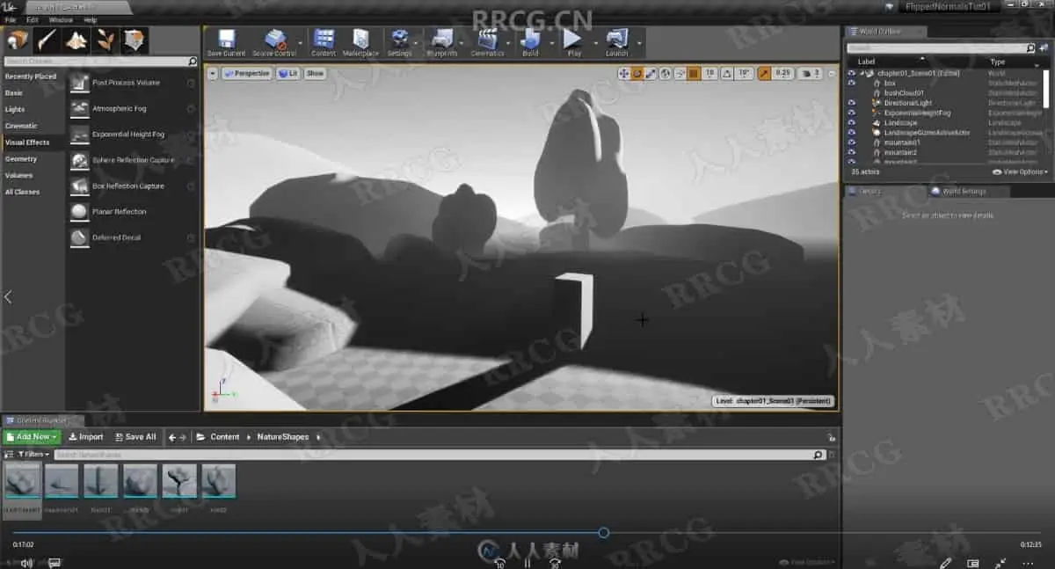Select the Landscape mode icon in Modes panel

pos(76,40)
